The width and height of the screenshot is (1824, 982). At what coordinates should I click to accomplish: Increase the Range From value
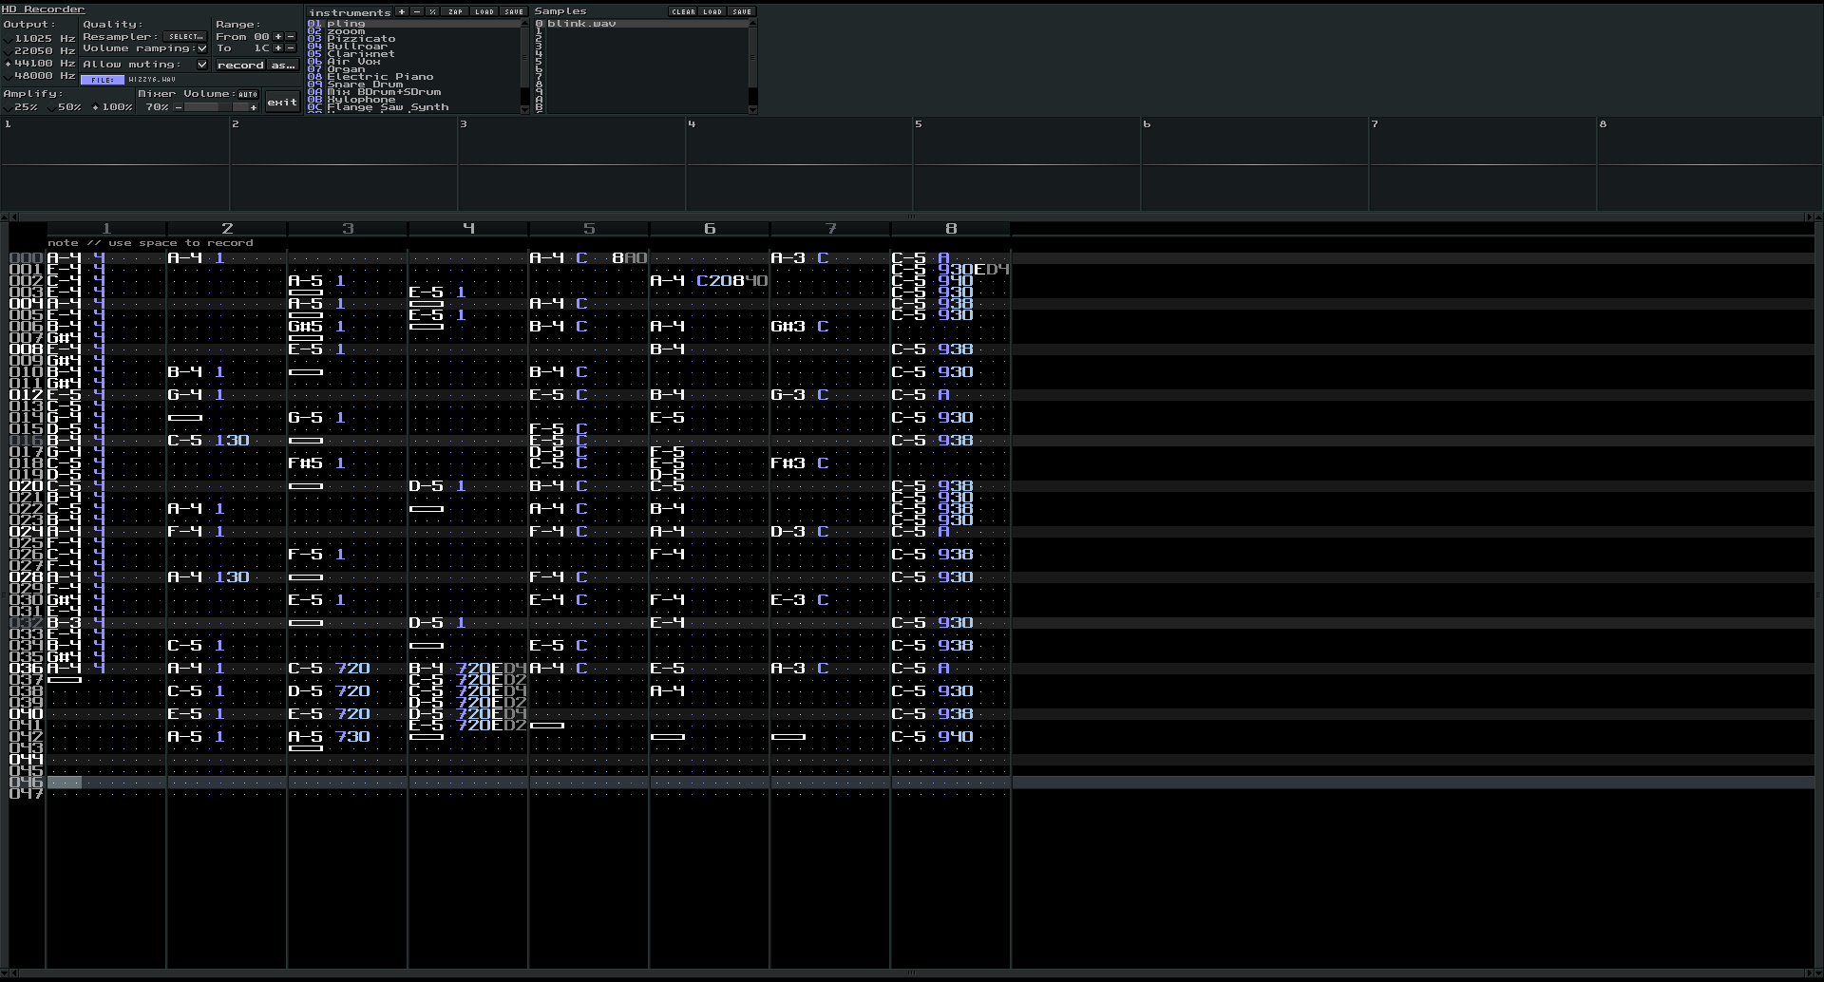tap(278, 36)
